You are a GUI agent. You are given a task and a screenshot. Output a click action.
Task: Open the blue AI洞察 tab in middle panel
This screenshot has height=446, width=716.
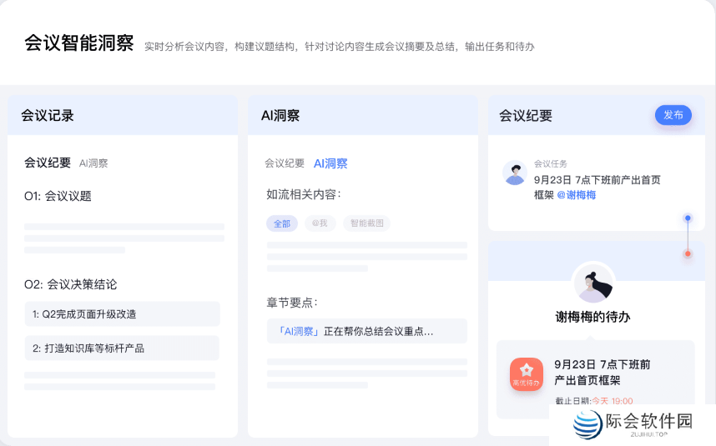click(x=330, y=163)
